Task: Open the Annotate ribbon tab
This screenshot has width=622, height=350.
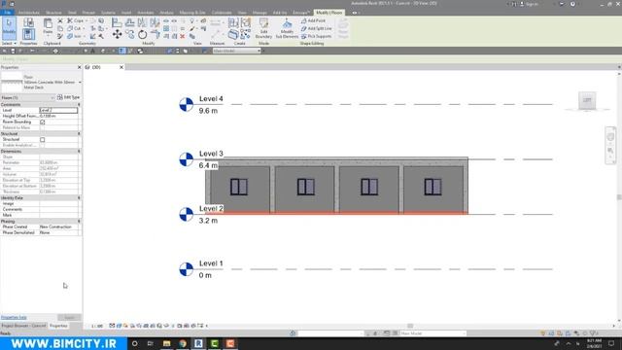Action: (x=145, y=13)
